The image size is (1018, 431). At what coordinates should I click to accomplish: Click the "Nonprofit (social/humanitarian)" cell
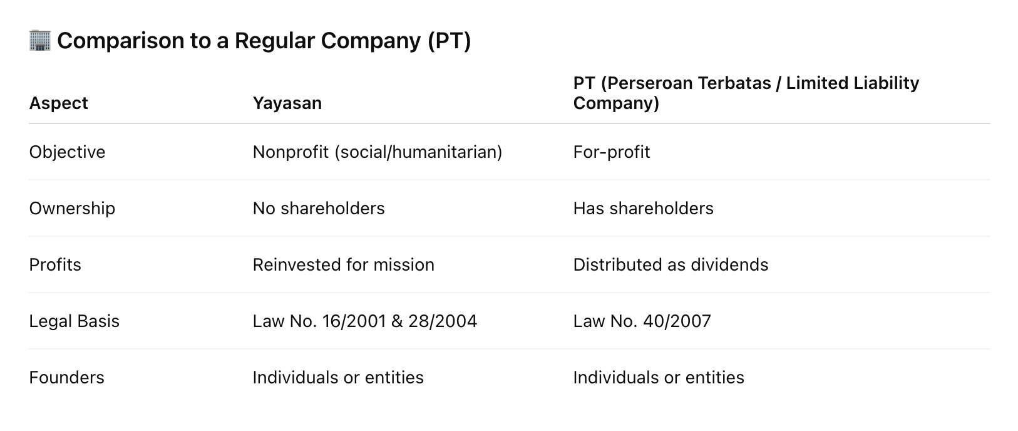point(377,152)
